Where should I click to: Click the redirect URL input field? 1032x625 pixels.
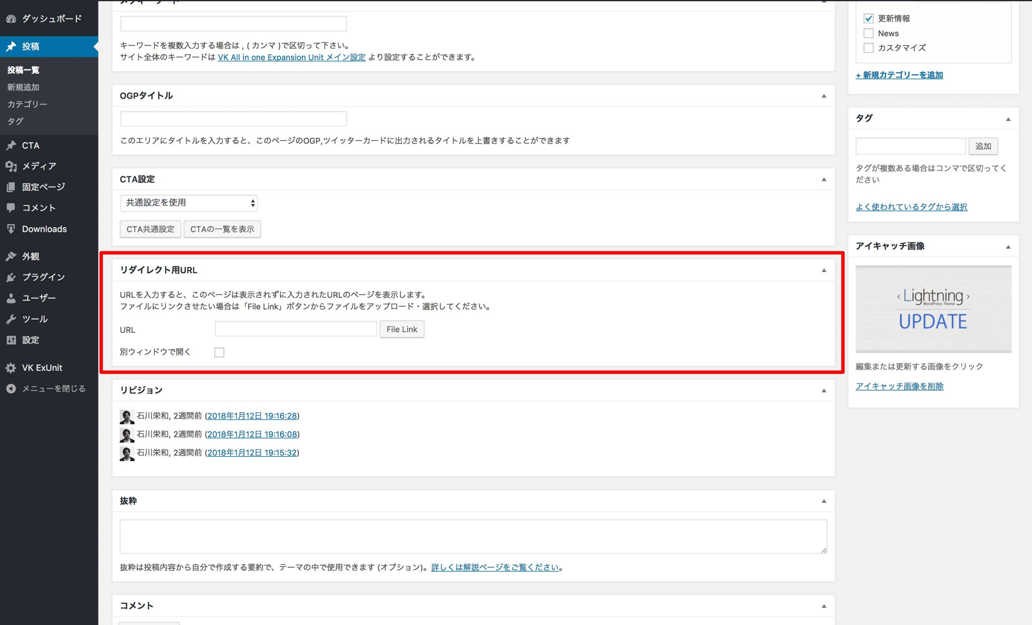(x=296, y=329)
